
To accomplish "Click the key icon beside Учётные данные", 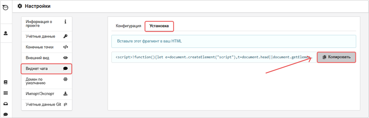I will pos(65,36).
